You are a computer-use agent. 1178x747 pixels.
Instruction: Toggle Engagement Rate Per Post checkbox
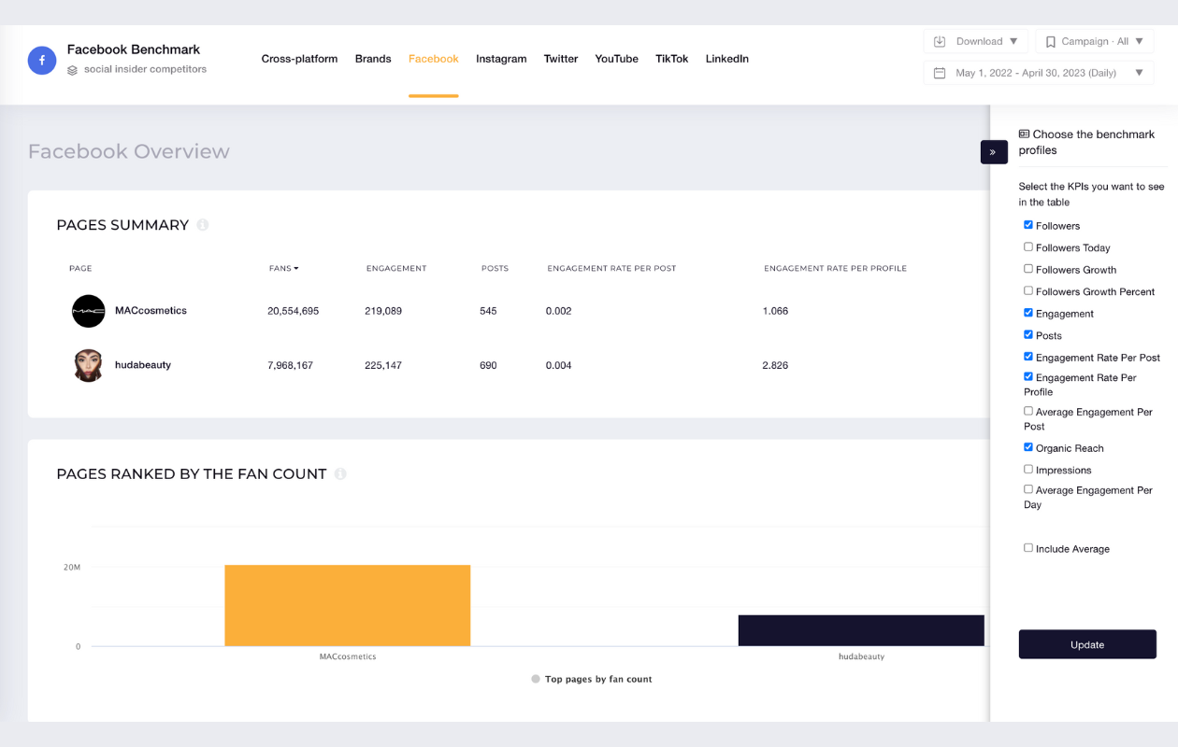point(1028,357)
